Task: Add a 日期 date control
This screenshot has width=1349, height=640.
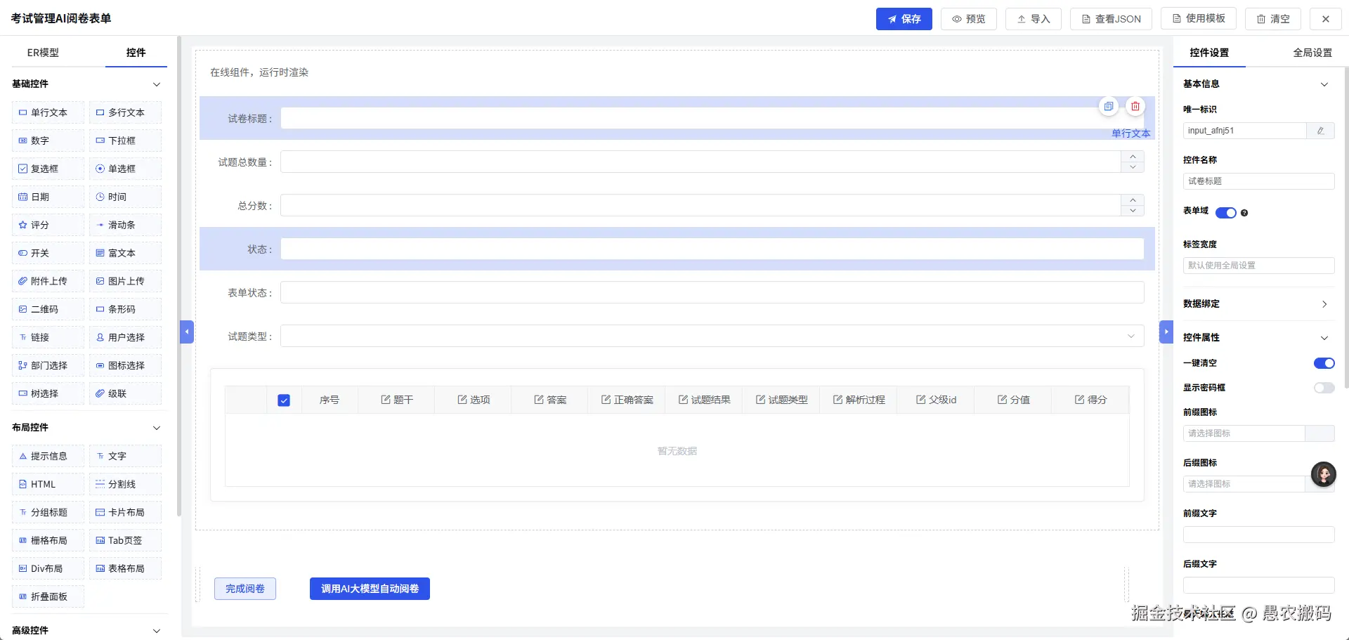Action: (x=48, y=197)
